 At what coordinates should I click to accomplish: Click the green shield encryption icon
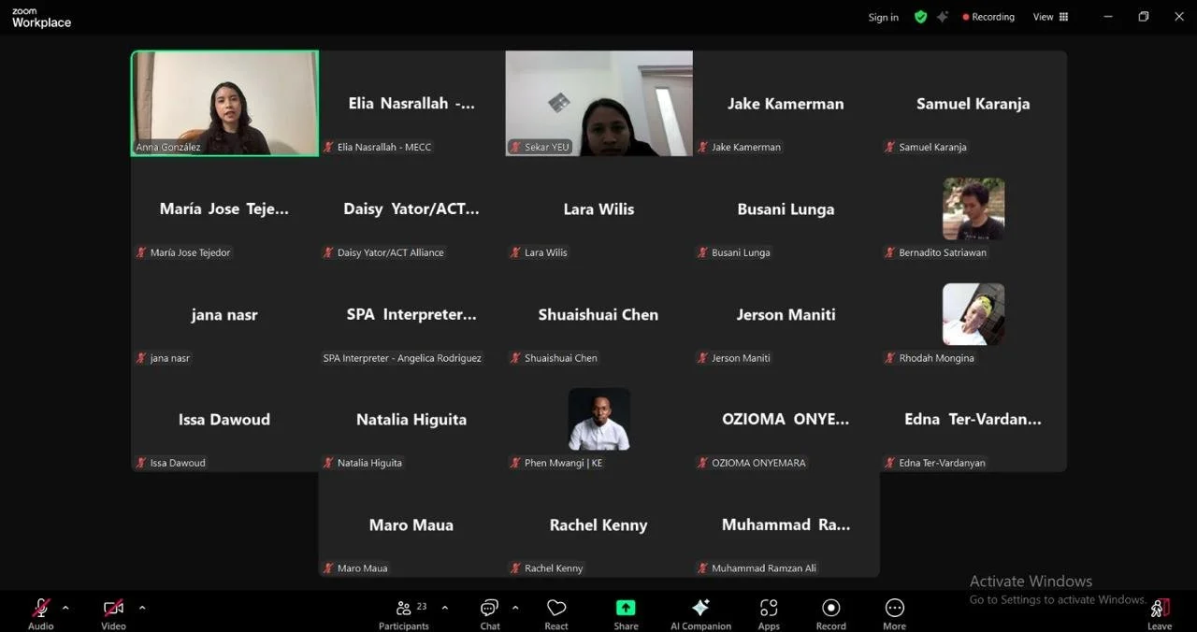920,17
